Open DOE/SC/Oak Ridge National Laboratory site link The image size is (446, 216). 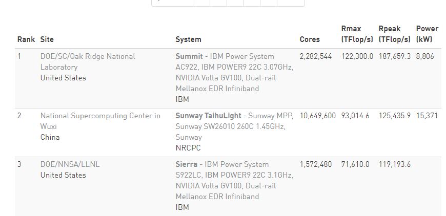point(88,61)
